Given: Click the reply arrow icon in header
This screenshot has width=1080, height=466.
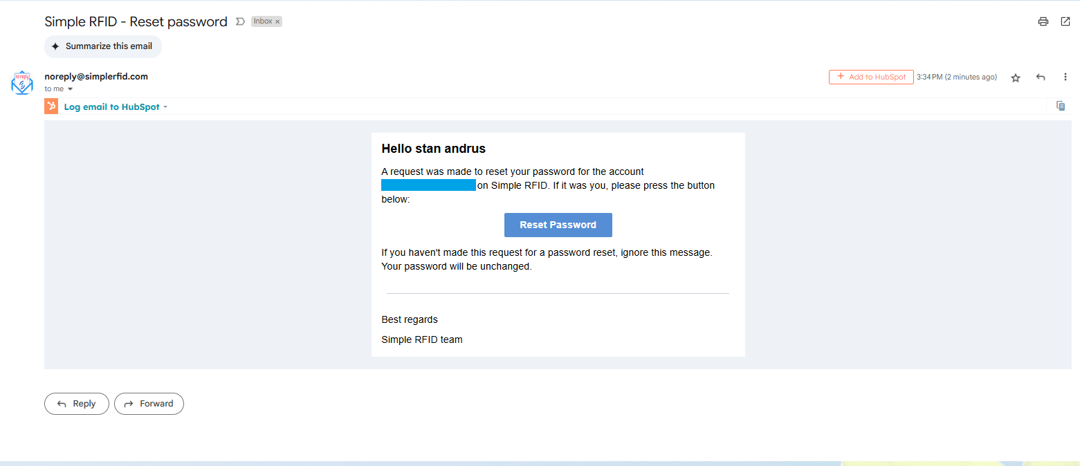Looking at the screenshot, I should 1041,77.
